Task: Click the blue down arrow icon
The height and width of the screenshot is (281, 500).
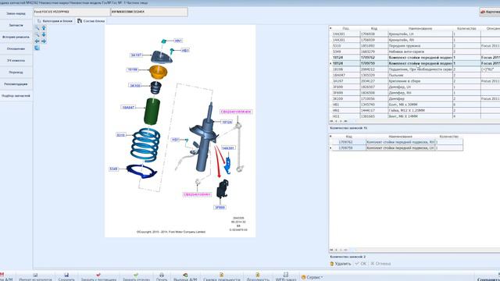Action: (x=44, y=34)
